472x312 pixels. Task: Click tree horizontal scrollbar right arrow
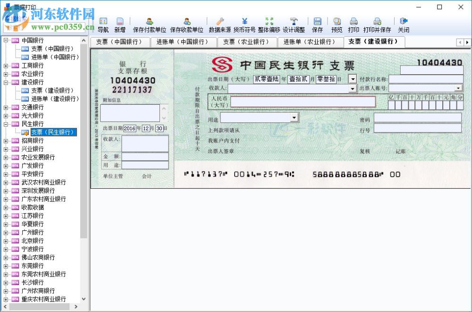pos(76,307)
